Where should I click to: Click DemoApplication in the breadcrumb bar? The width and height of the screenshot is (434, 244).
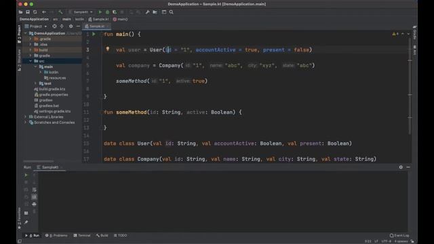(x=34, y=20)
